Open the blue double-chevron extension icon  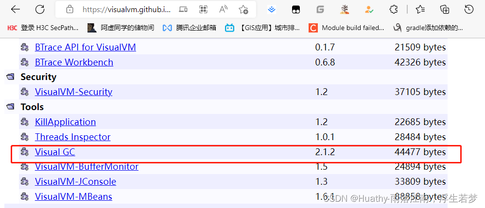272,10
